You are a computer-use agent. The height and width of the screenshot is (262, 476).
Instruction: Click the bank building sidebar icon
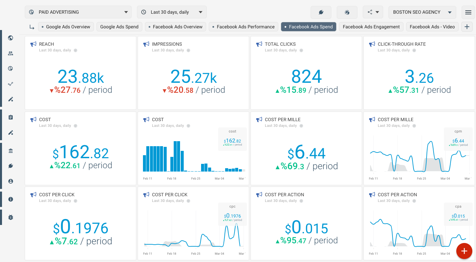(x=11, y=151)
